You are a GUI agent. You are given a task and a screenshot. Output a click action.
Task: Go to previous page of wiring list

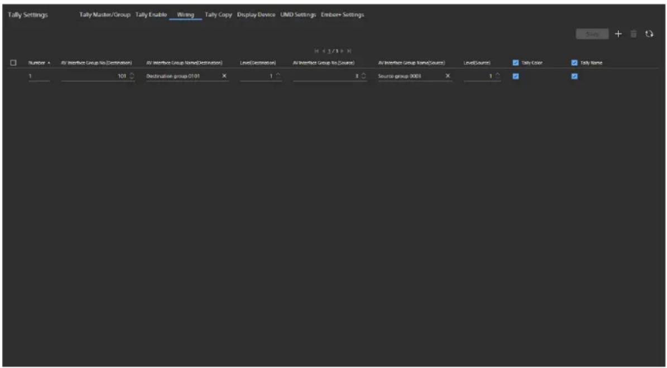click(323, 51)
